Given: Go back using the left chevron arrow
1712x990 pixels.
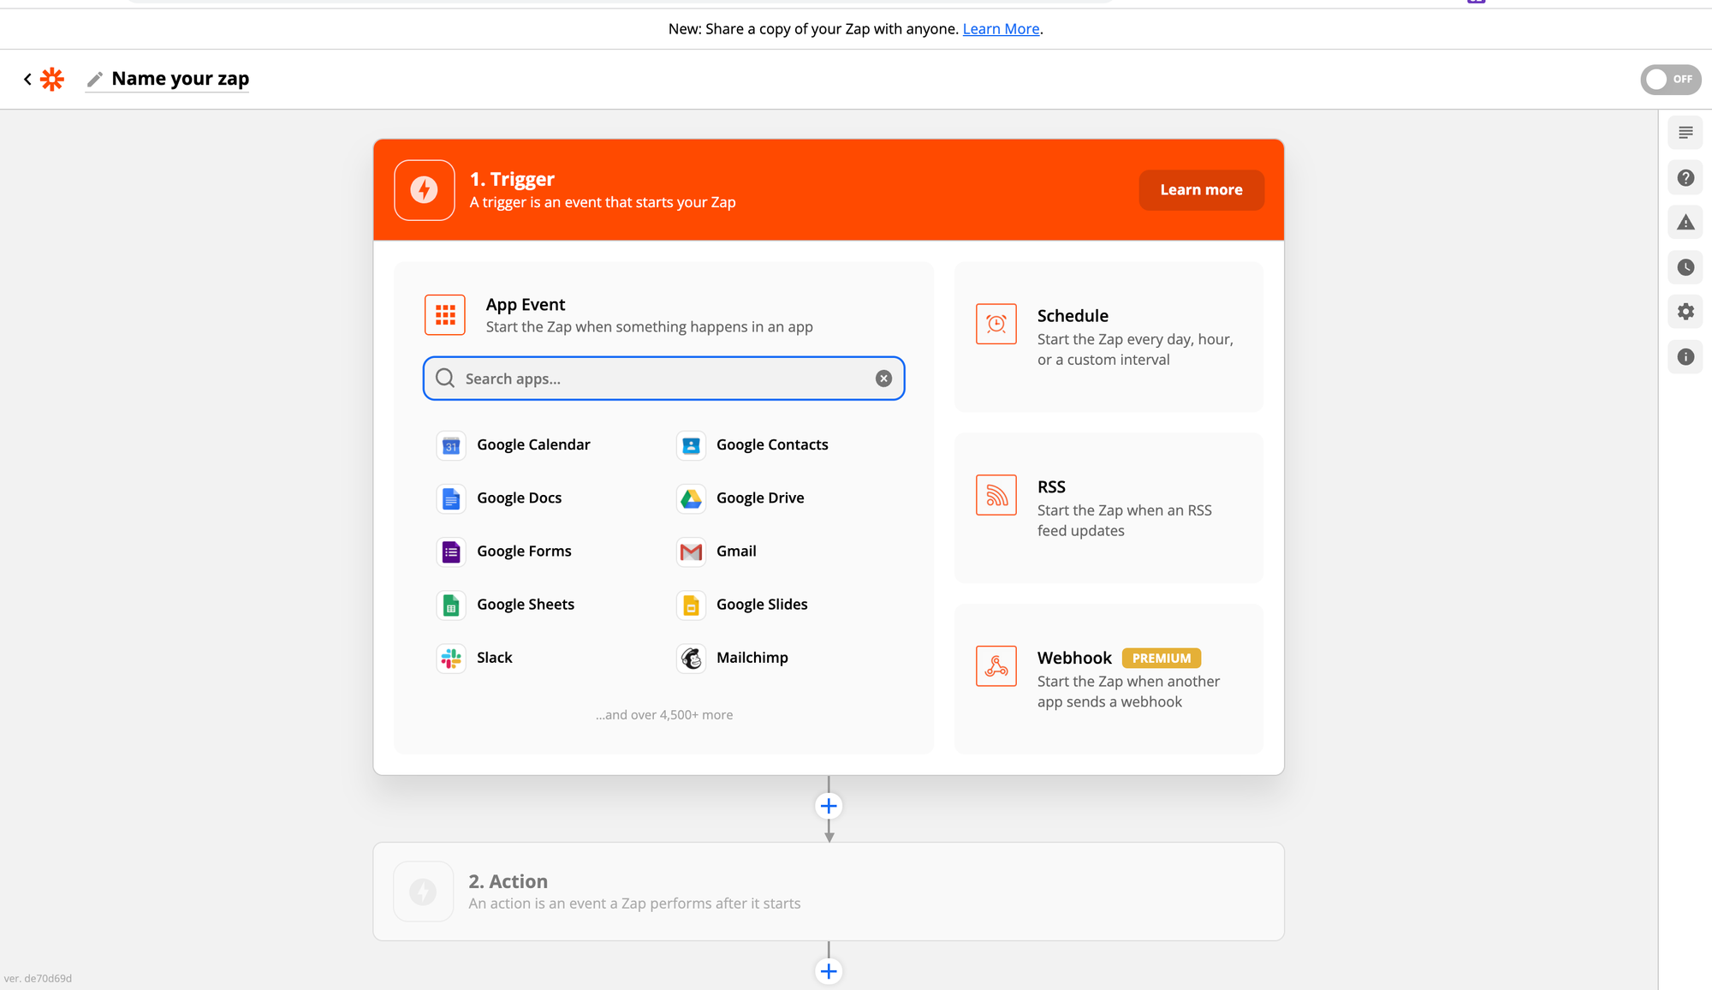Looking at the screenshot, I should tap(27, 80).
